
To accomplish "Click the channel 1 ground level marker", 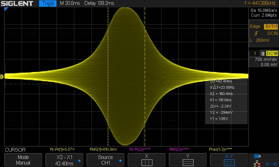I will point(2,76).
